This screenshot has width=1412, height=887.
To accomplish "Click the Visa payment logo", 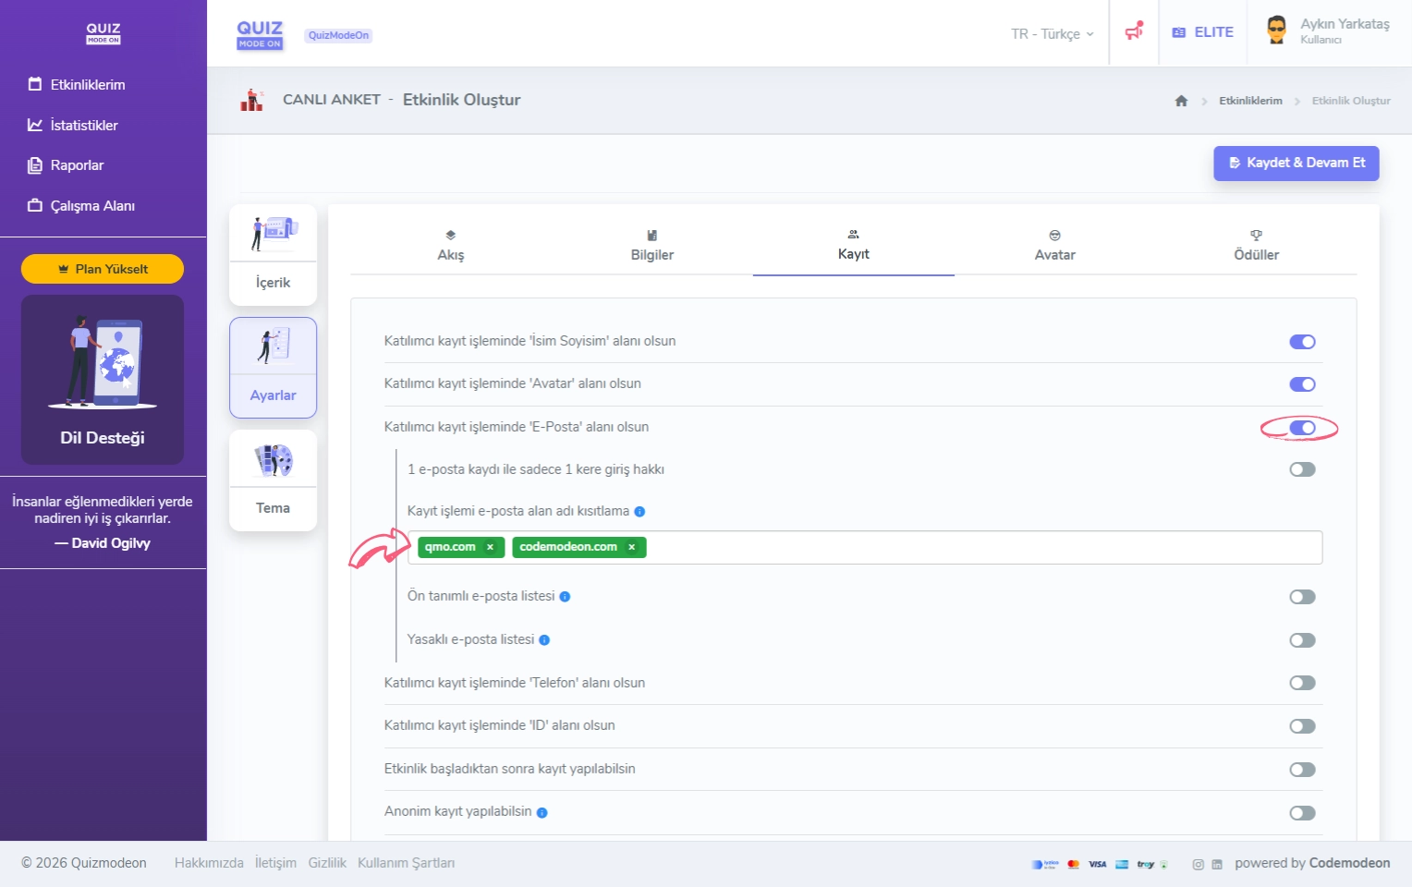I will pos(1098,865).
